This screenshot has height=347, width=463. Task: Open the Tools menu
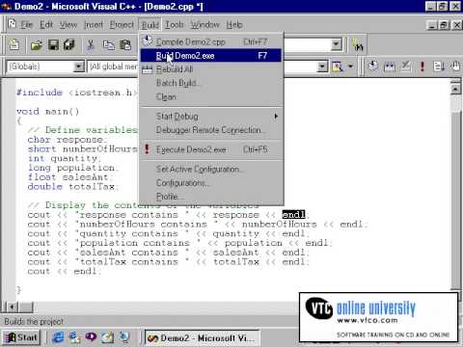[175, 25]
